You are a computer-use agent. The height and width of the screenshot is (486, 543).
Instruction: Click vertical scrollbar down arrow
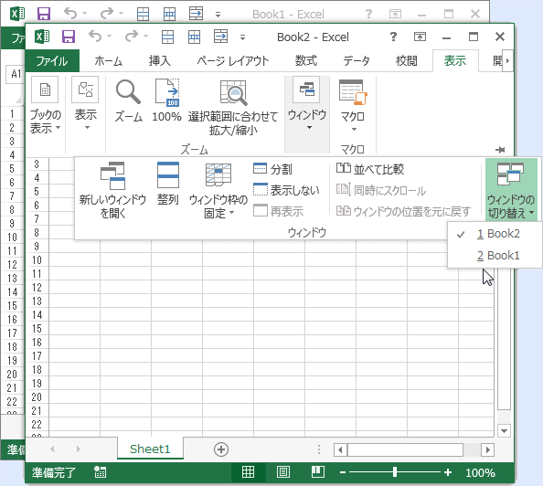tap(505, 431)
